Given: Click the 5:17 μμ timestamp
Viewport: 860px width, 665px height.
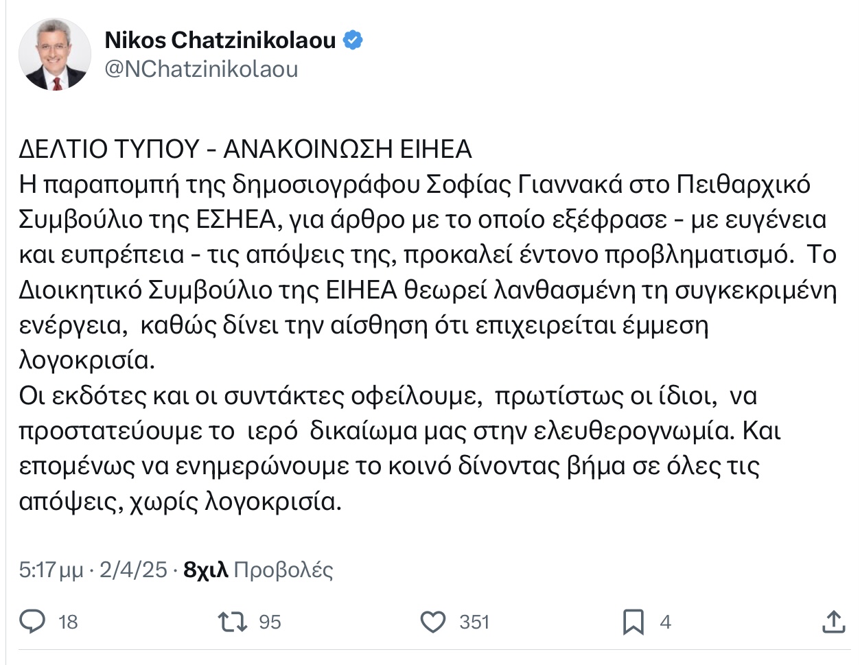Looking at the screenshot, I should coord(51,570).
